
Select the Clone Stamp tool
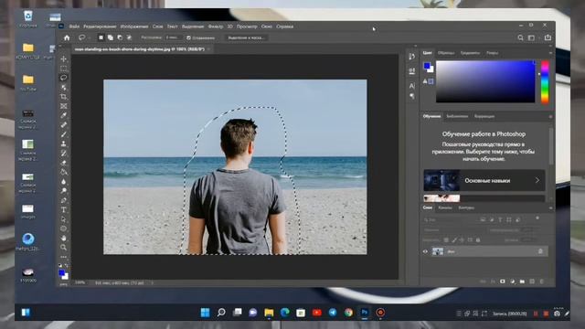tap(64, 143)
